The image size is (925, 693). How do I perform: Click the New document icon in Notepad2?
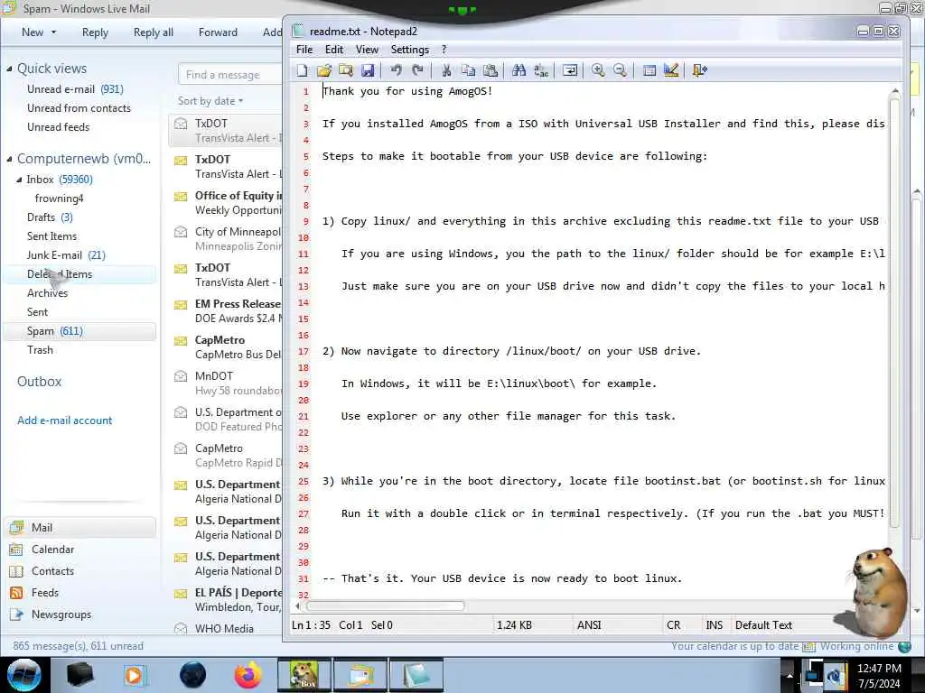point(302,70)
